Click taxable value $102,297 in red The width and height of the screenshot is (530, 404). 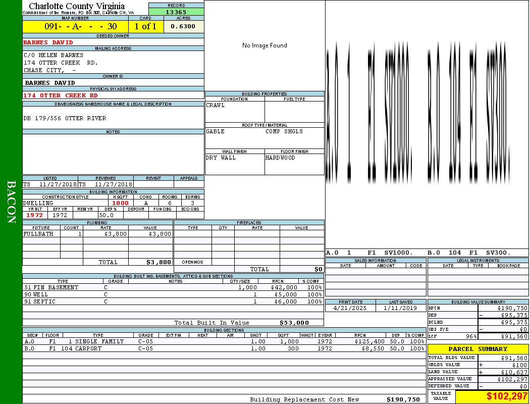click(x=507, y=396)
